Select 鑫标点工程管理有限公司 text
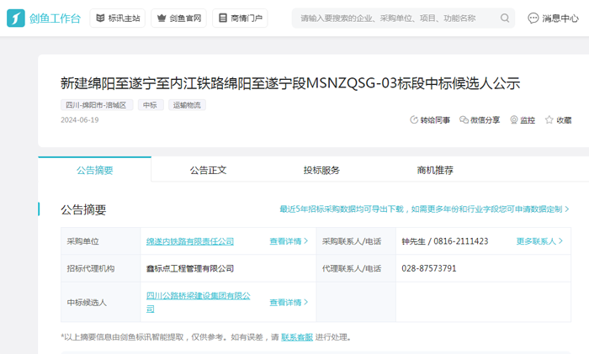 pos(189,268)
